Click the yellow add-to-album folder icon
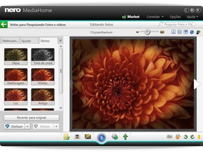The height and width of the screenshot is (152, 203). (67, 137)
